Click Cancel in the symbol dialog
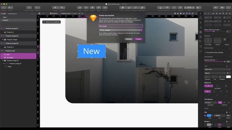Image resolution: width=232 pixels, height=130 pixels. [128, 39]
